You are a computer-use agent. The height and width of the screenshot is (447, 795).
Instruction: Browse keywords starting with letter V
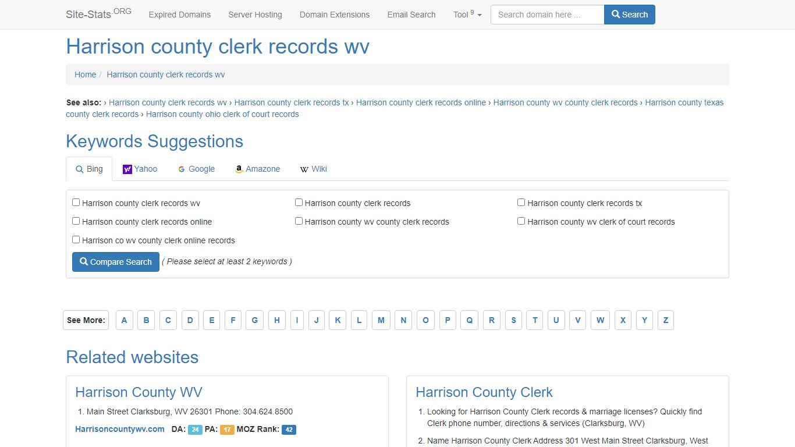[x=578, y=320]
